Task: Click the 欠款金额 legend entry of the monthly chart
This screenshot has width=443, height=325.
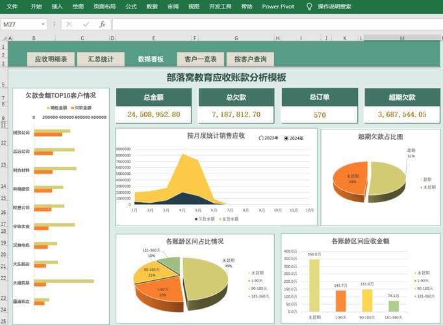Action: (205, 219)
